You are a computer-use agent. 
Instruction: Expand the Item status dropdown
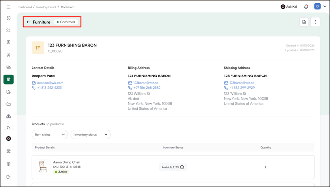[50, 135]
